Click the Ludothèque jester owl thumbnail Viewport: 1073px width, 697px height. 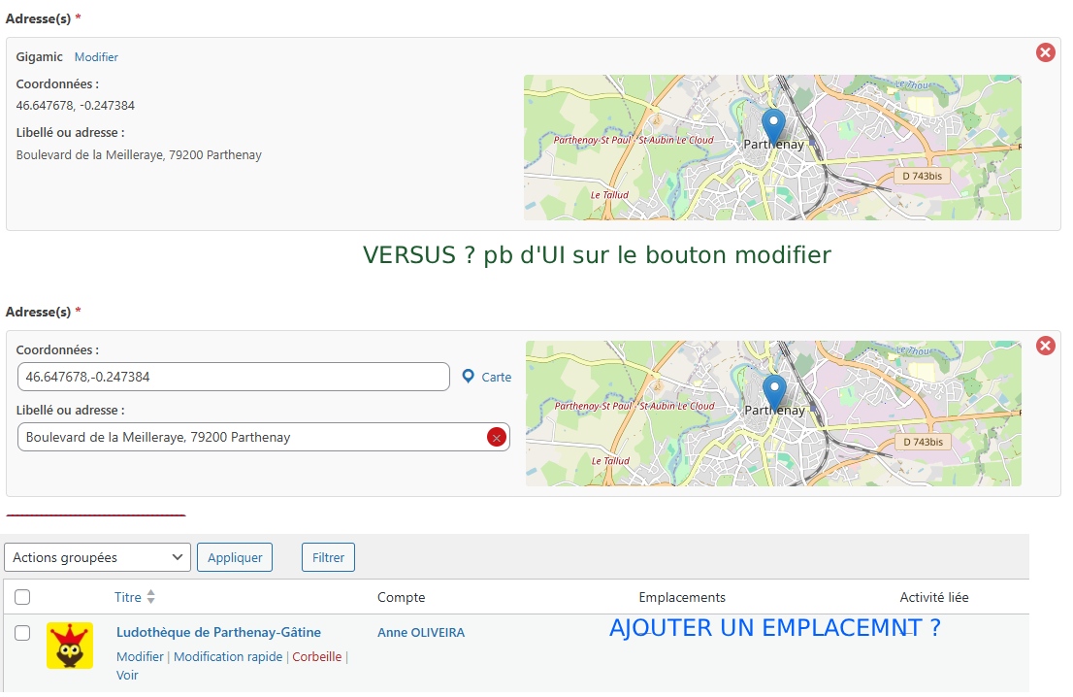point(70,646)
